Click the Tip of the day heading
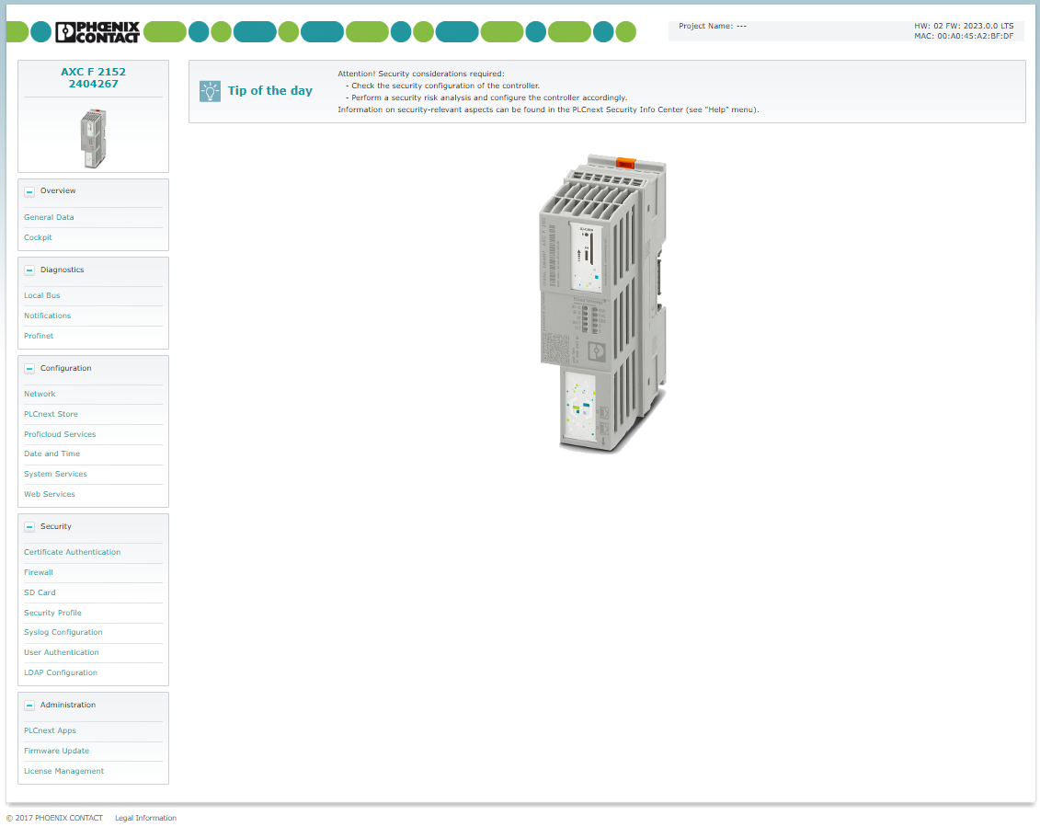This screenshot has height=827, width=1040. [270, 91]
